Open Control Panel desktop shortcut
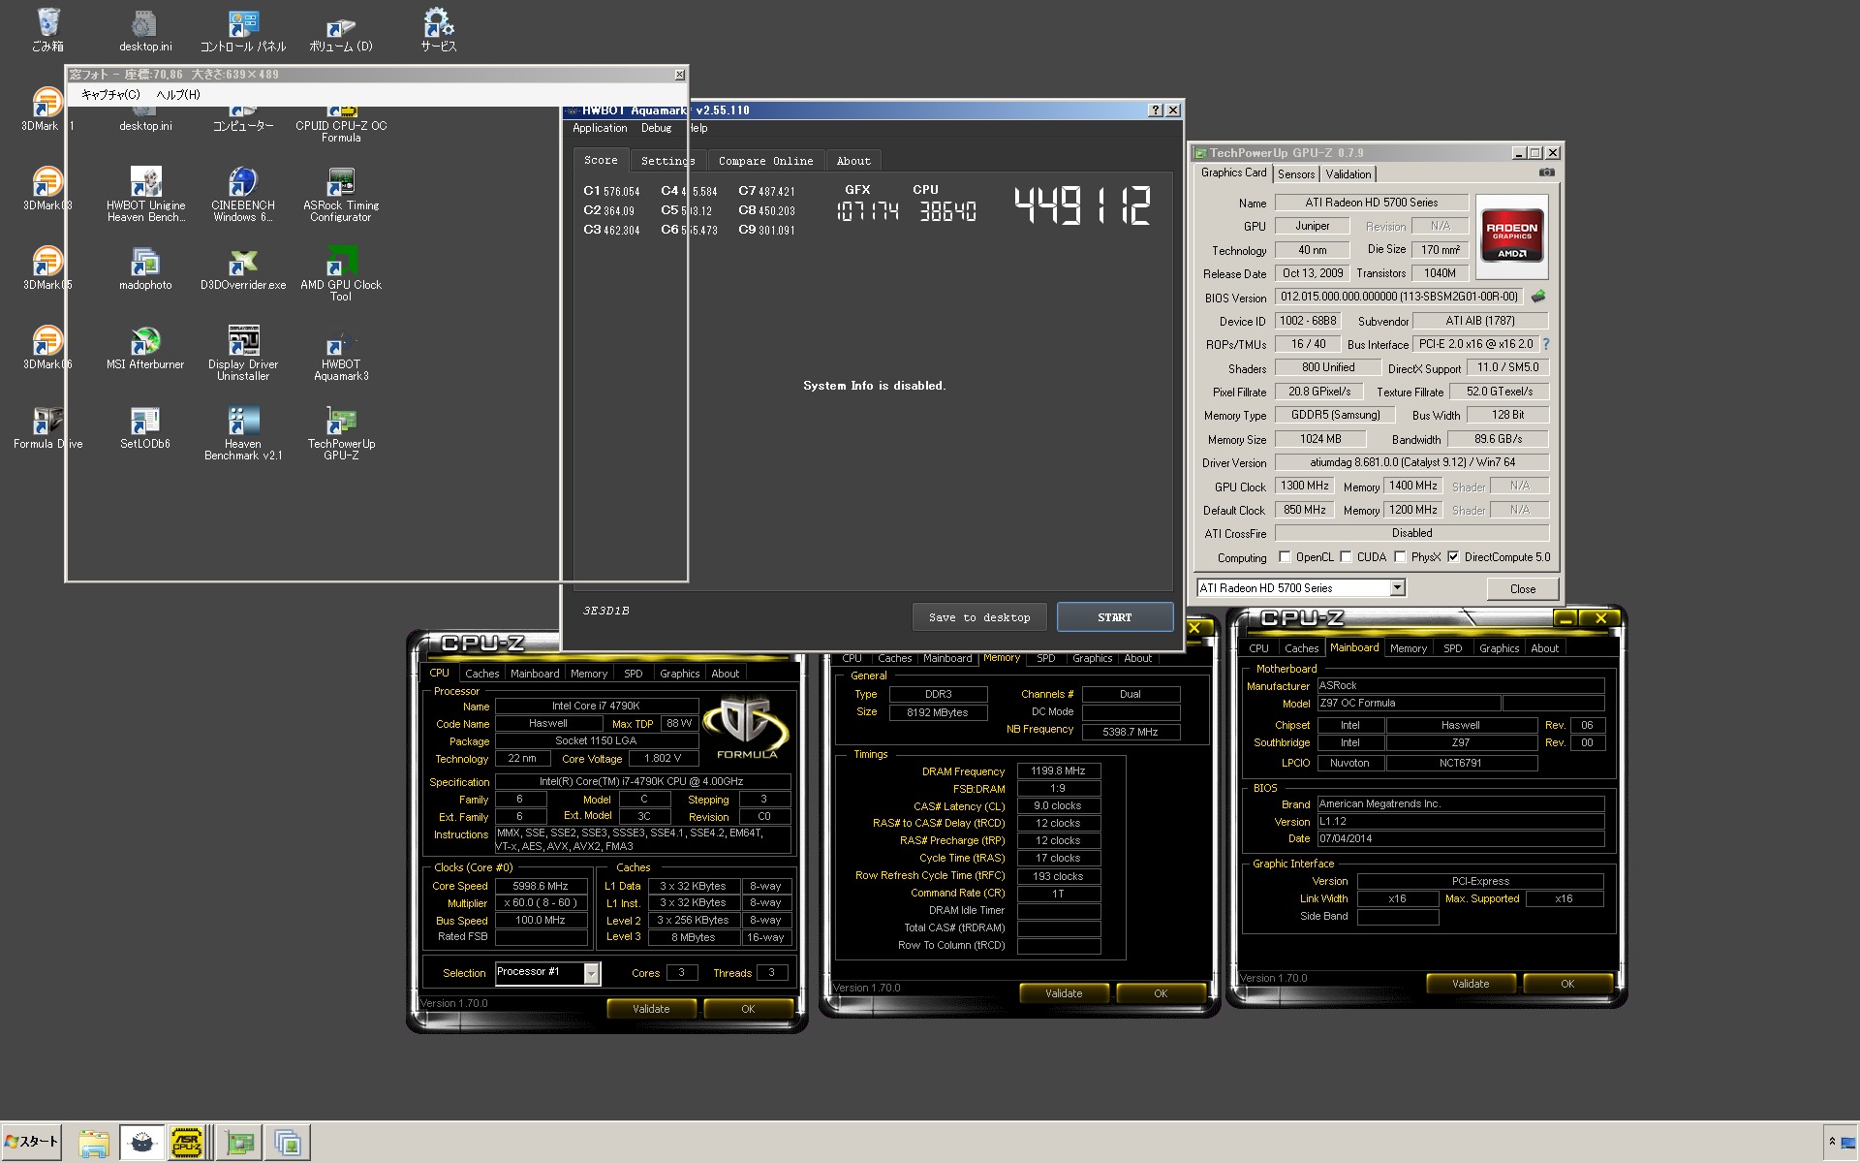 tap(242, 29)
